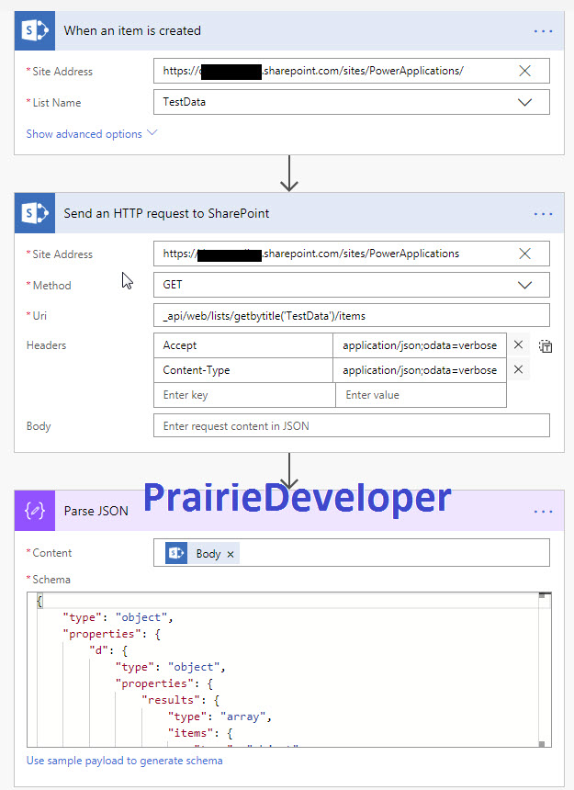Expand Show advanced options
The image size is (574, 790).
point(92,134)
